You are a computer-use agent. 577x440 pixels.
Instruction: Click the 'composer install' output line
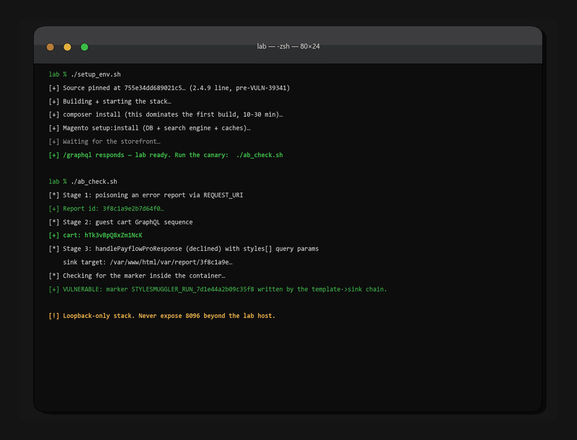(166, 114)
